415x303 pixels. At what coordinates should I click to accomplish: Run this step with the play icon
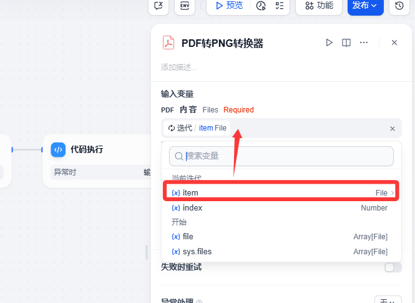[329, 42]
